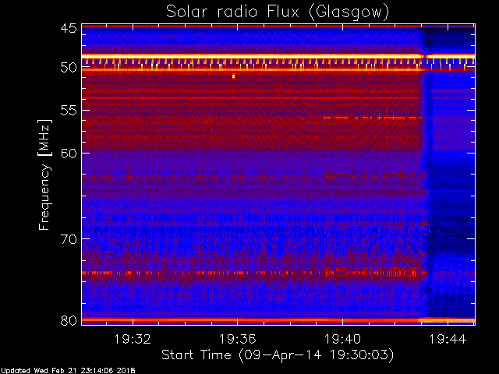Select the 80 frequency tick label
This screenshot has width=499, height=374.
coord(69,320)
